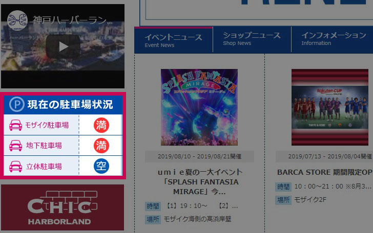Open the 地下駐車場 link
Screen dimensions: 373x233
coord(44,146)
